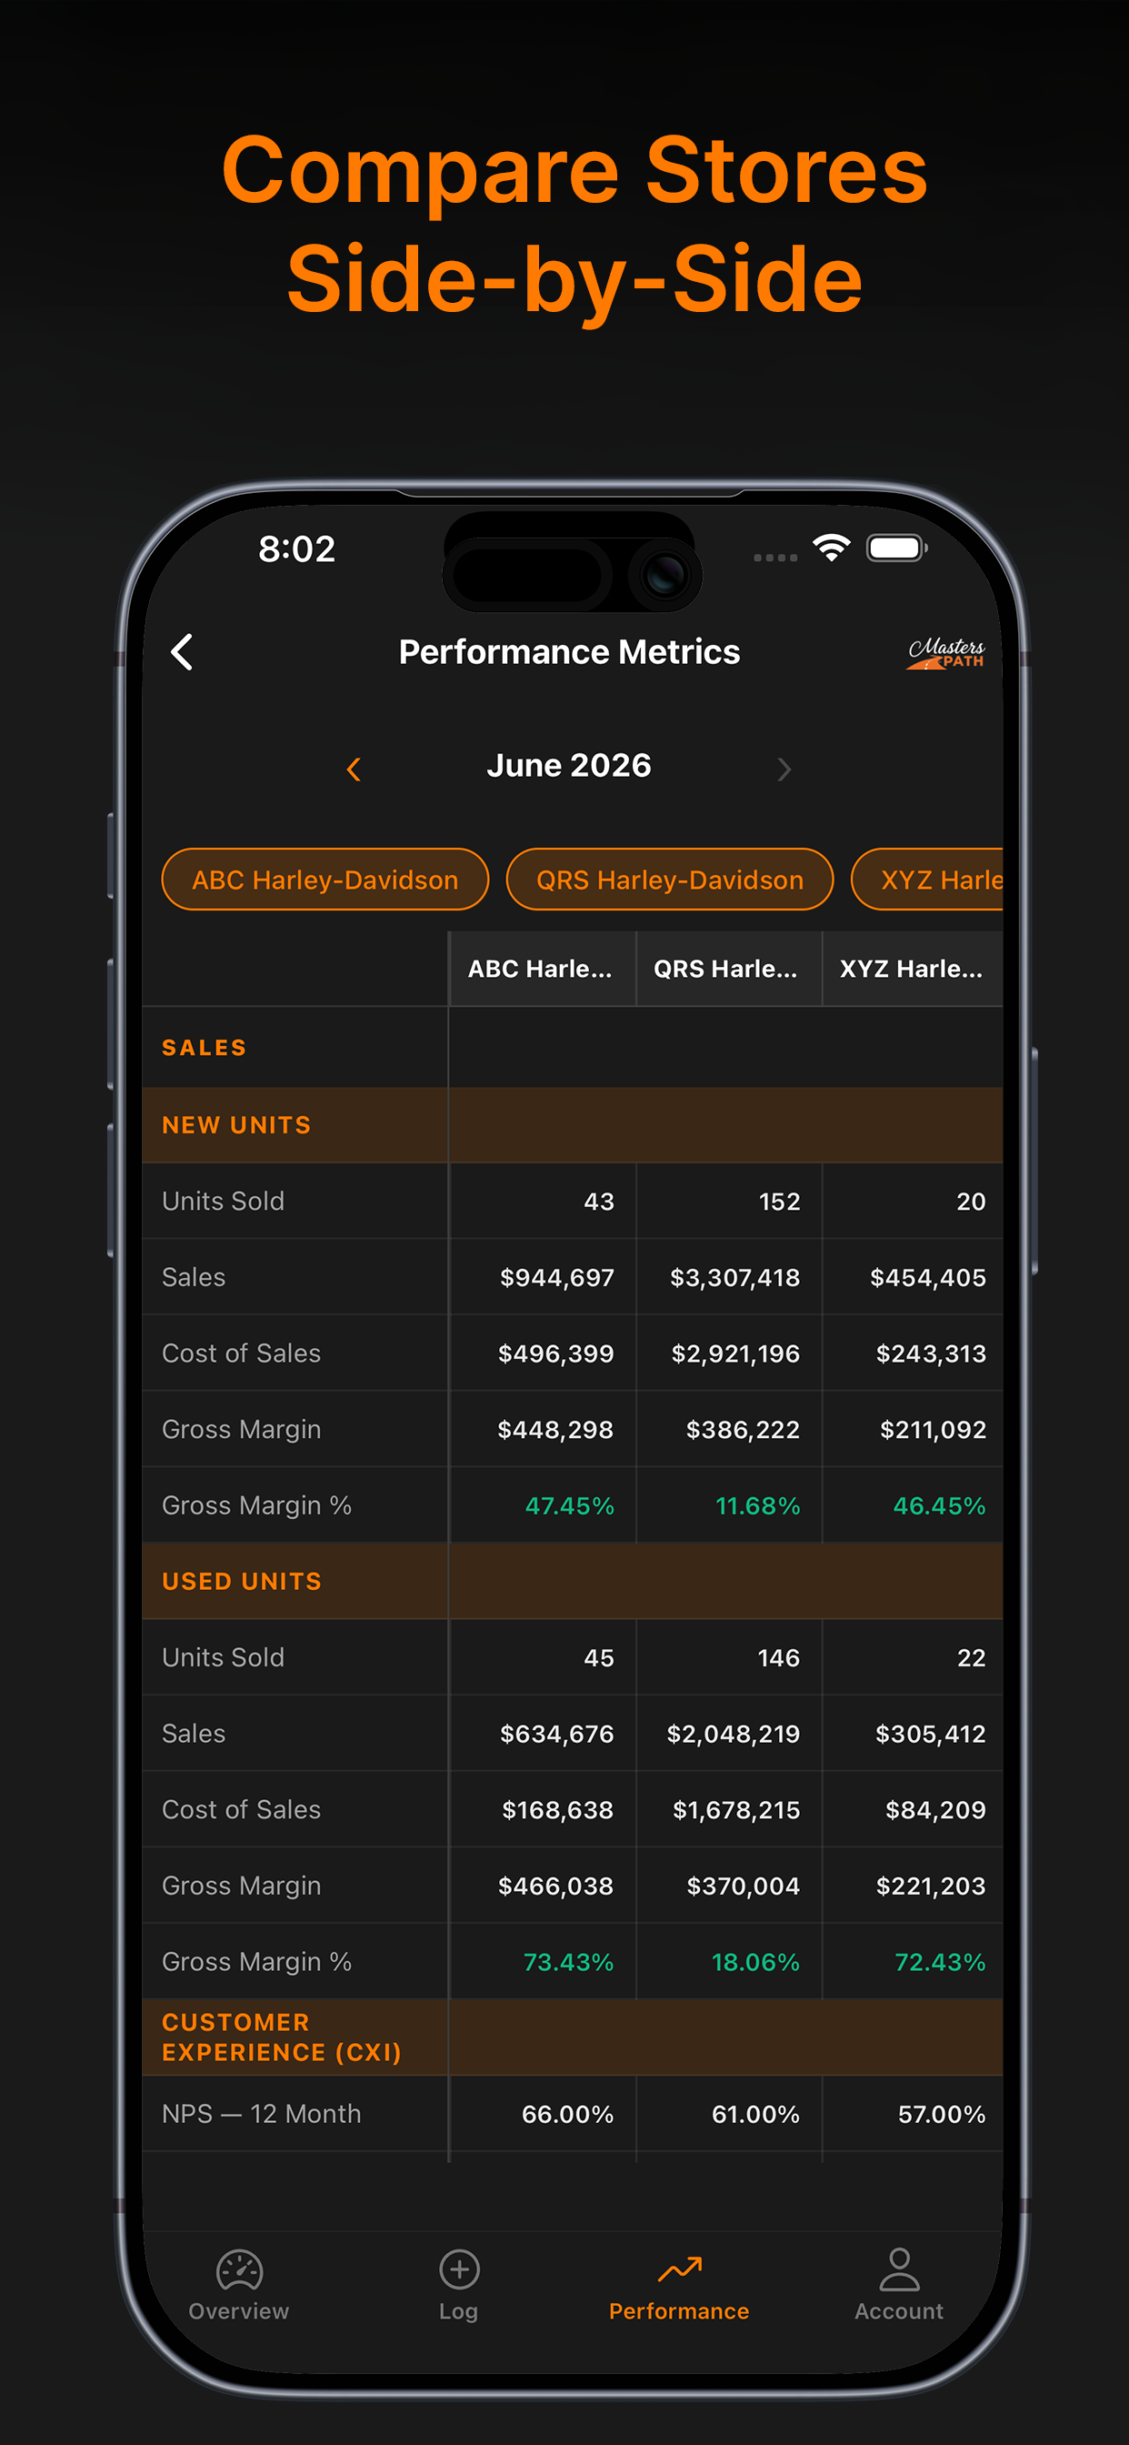Select used units sold value 45
The height and width of the screenshot is (2445, 1129).
[x=599, y=1658]
